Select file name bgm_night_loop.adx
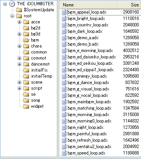 (86, 127)
